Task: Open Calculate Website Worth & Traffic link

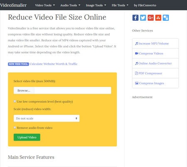Action: click(54, 64)
